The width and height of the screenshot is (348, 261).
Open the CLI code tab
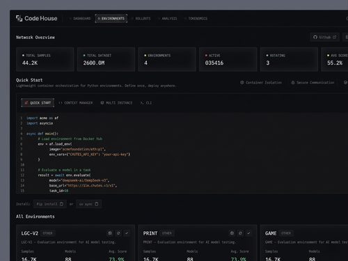point(146,103)
